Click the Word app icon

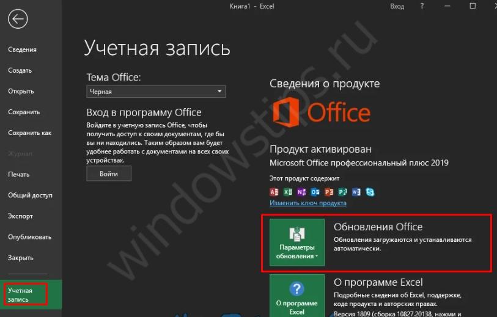[x=356, y=192]
